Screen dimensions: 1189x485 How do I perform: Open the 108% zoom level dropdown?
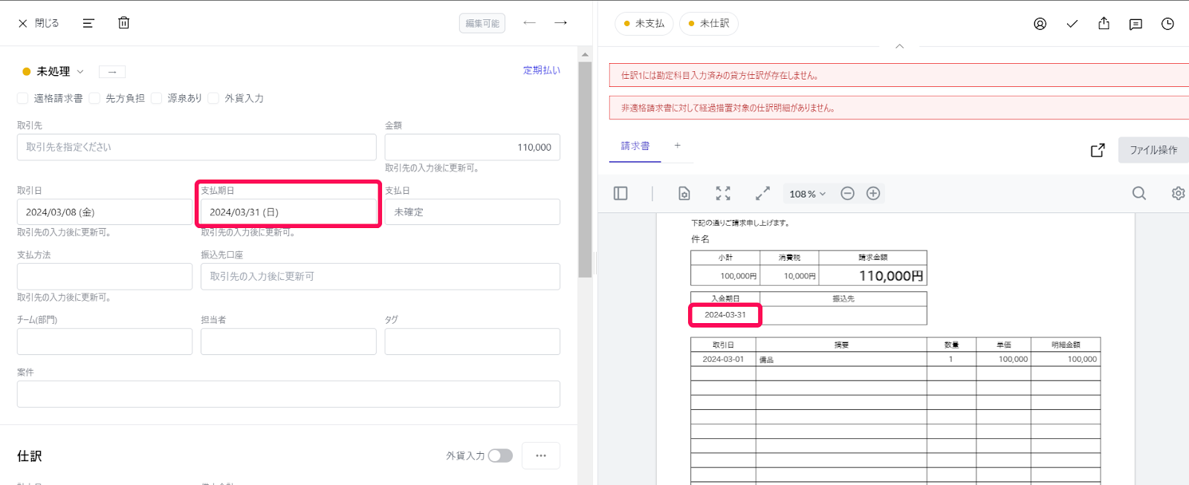tap(807, 194)
